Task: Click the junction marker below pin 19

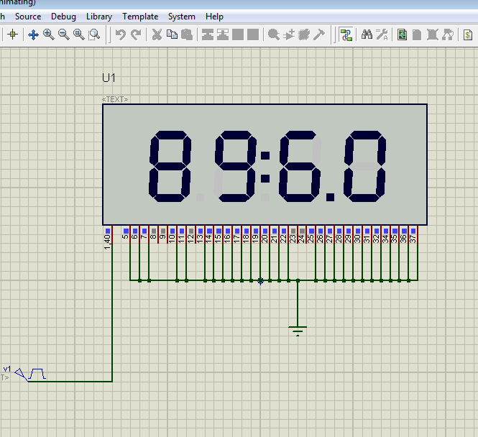Action: (x=260, y=280)
